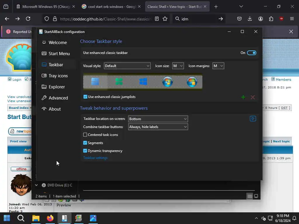299x224 pixels.
Task: Choose the green clover start orb
Action: [119, 82]
